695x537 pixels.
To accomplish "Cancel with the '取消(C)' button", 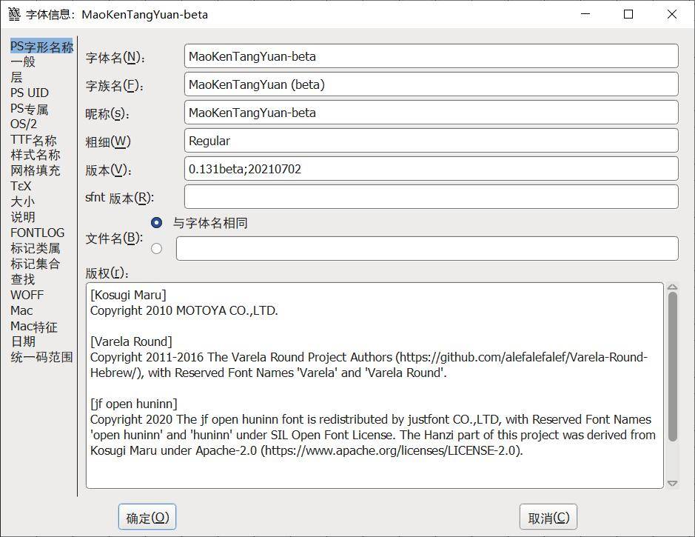I will click(x=548, y=517).
